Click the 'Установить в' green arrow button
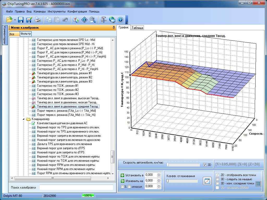The image size is (267, 200). 123,175
